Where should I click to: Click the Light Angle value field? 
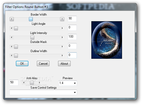click(72, 28)
